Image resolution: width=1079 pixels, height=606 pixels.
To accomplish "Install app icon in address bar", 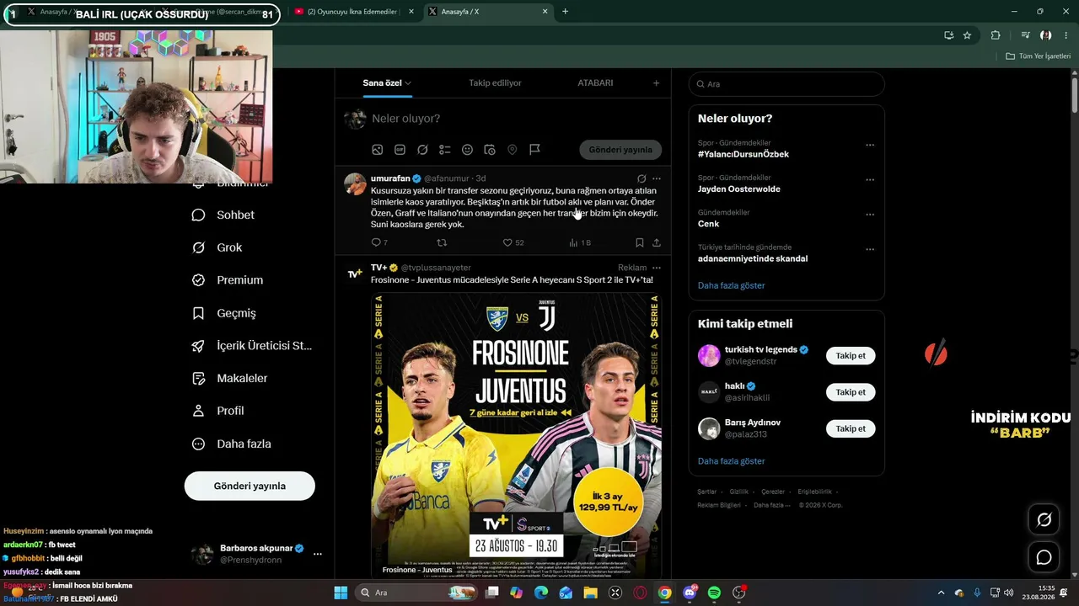I will [948, 35].
